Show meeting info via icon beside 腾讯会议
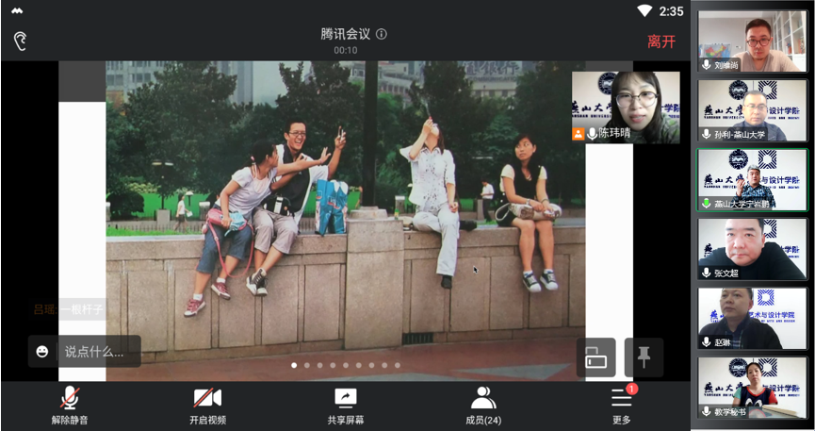The height and width of the screenshot is (431, 815). pyautogui.click(x=382, y=34)
